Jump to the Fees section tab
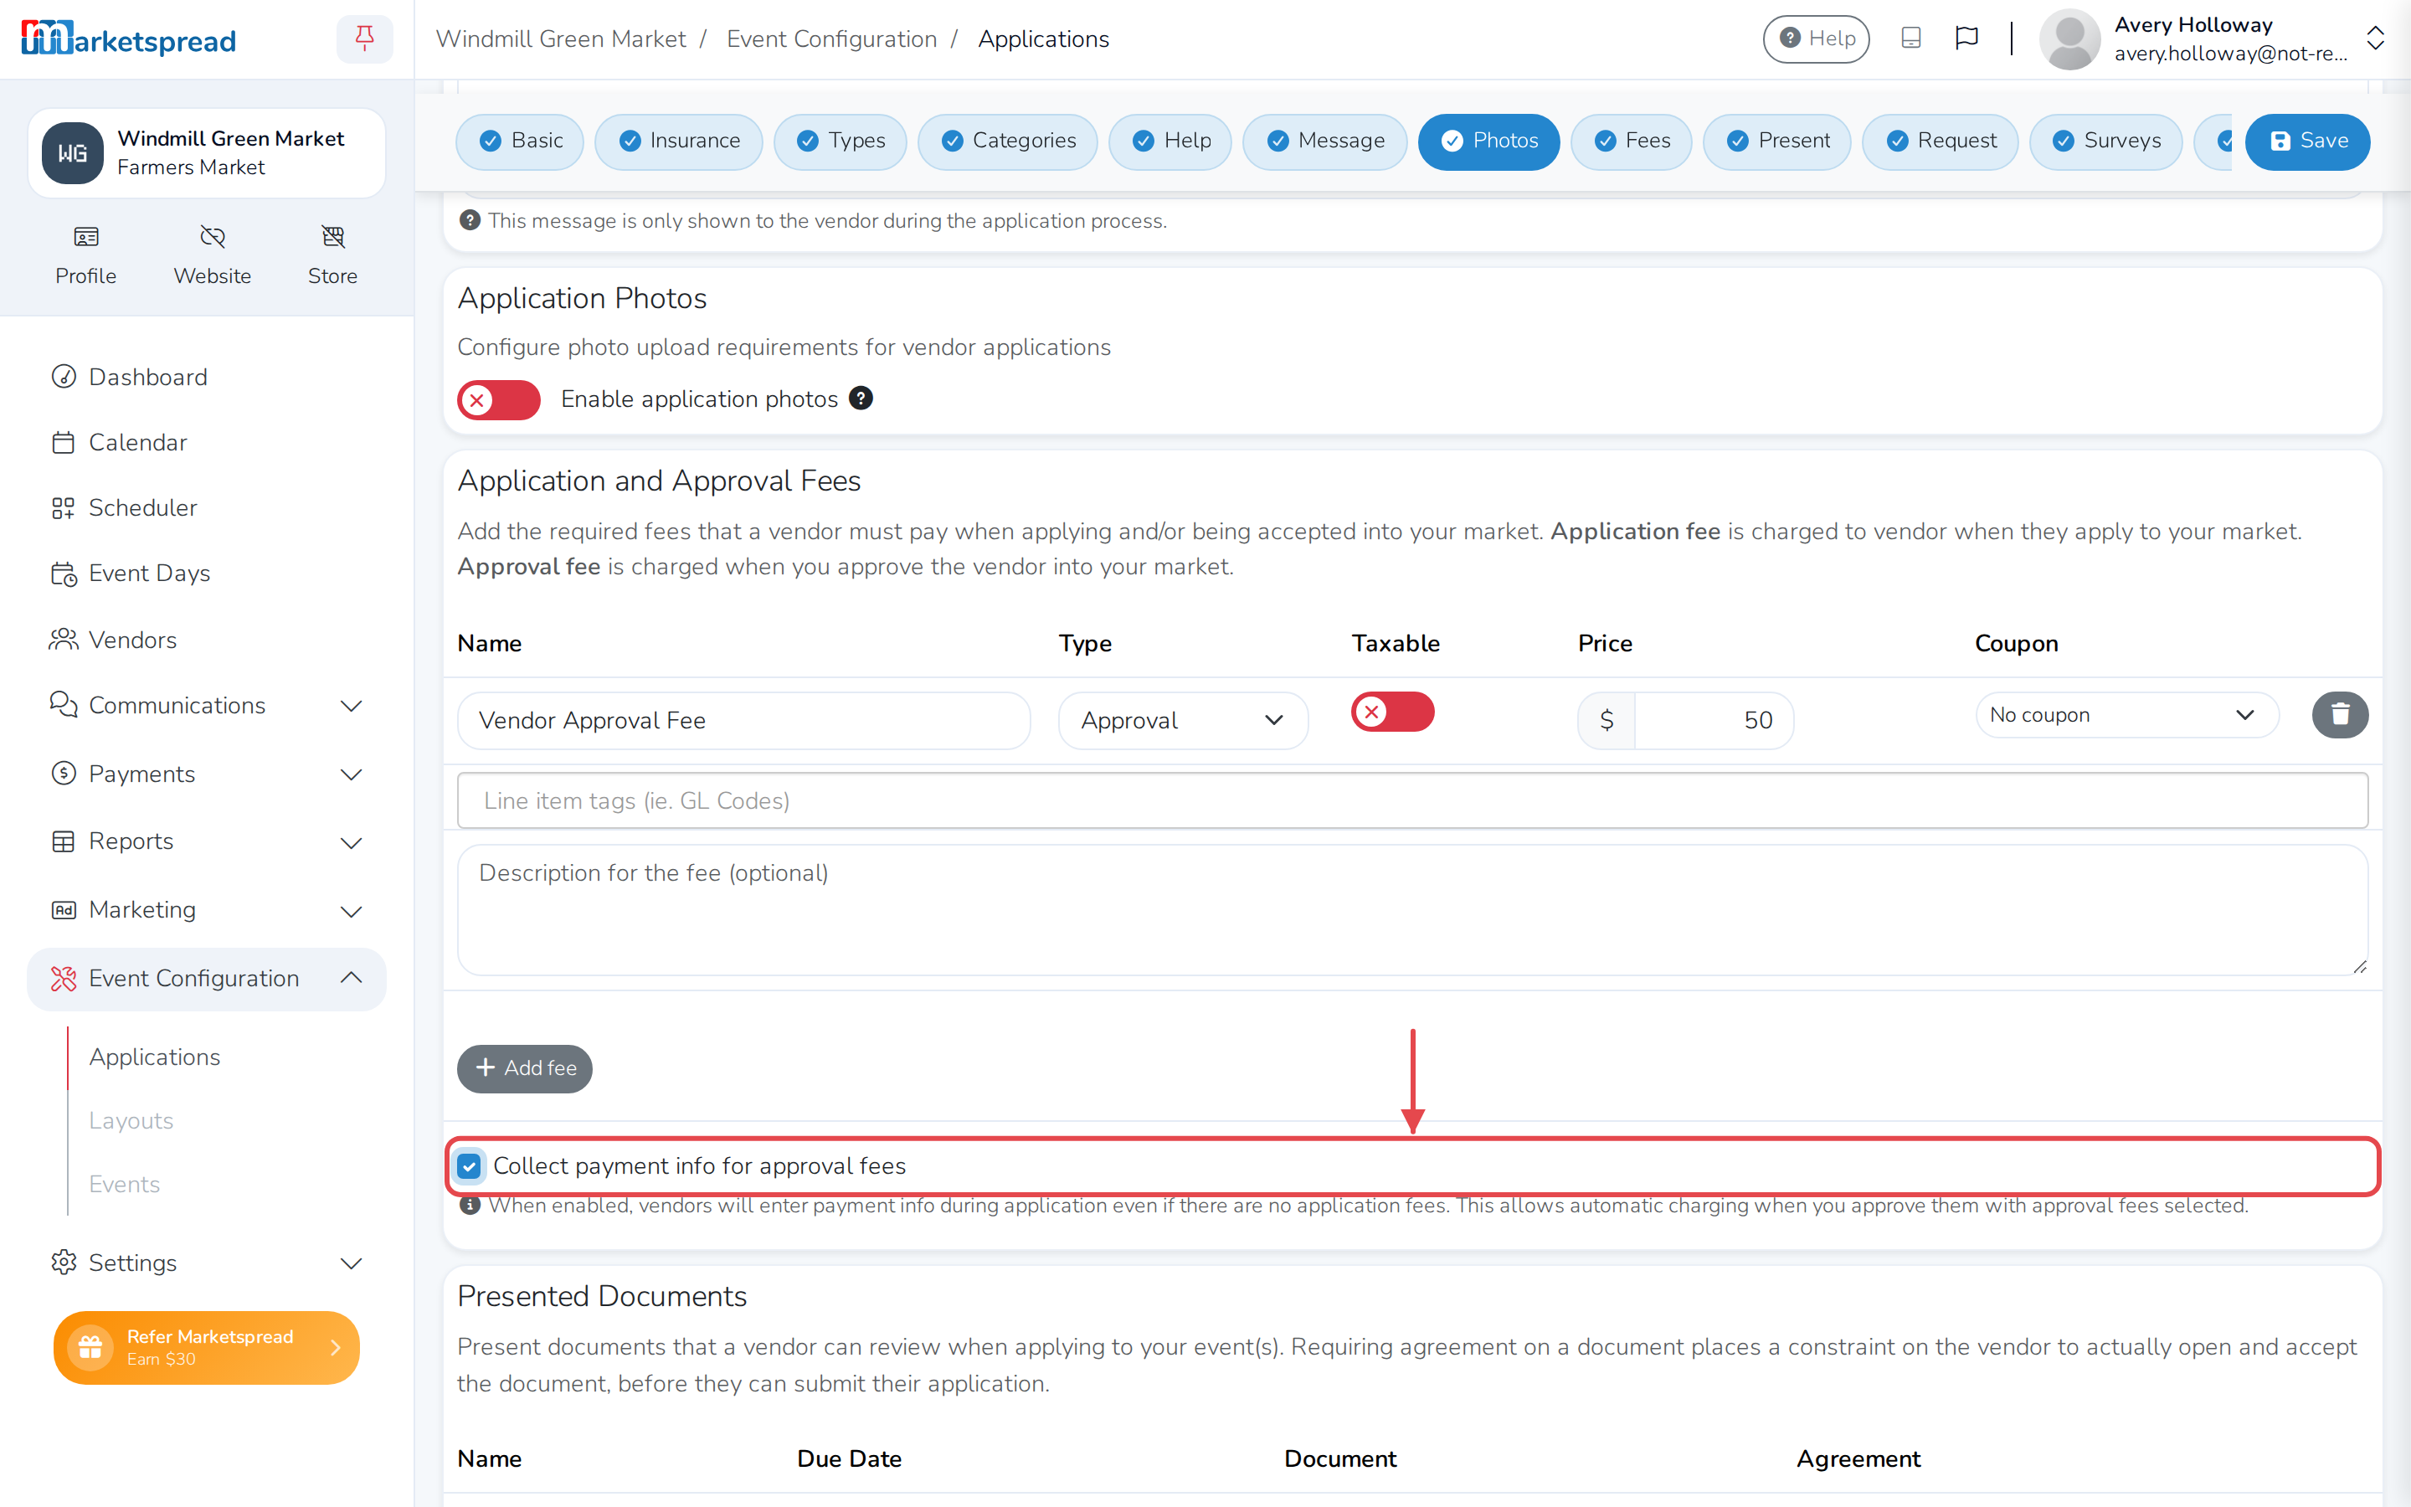 click(x=1631, y=141)
